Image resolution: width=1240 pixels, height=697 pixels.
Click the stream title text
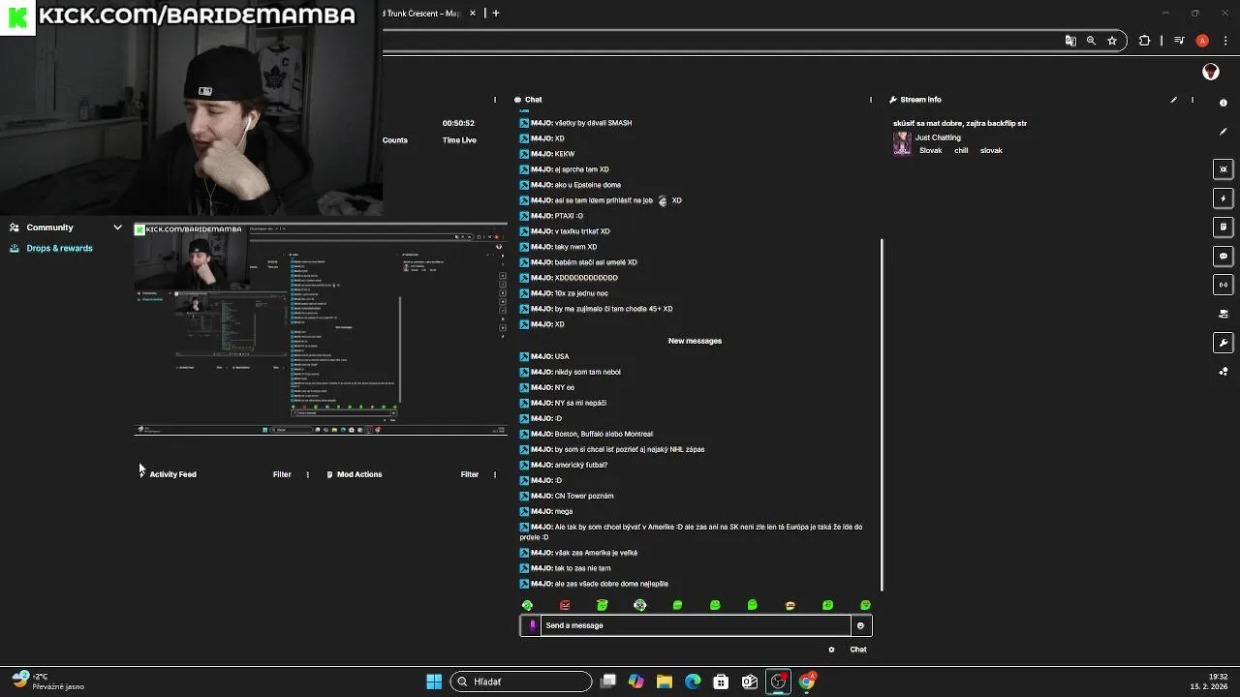960,124
